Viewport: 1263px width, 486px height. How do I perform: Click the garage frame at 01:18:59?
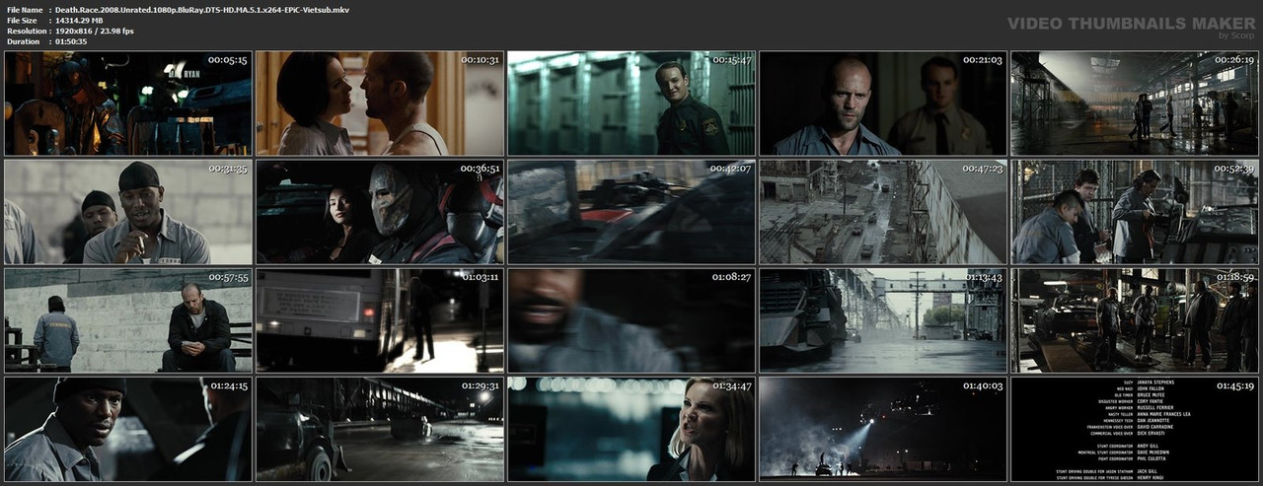point(1135,320)
